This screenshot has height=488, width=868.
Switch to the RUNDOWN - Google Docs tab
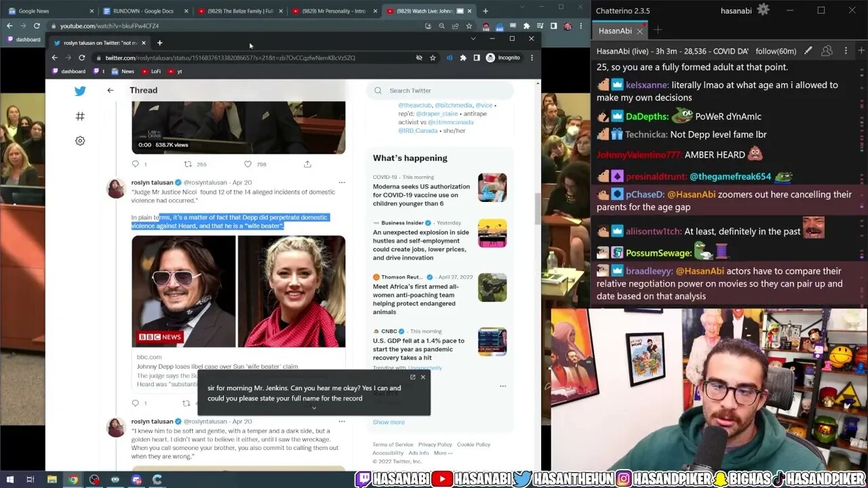tap(145, 11)
